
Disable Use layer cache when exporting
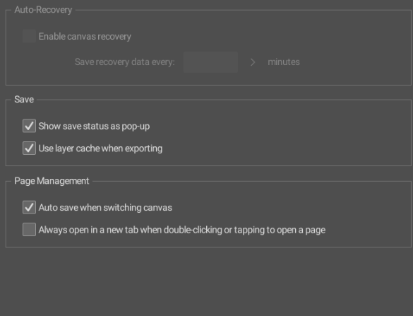(x=29, y=148)
